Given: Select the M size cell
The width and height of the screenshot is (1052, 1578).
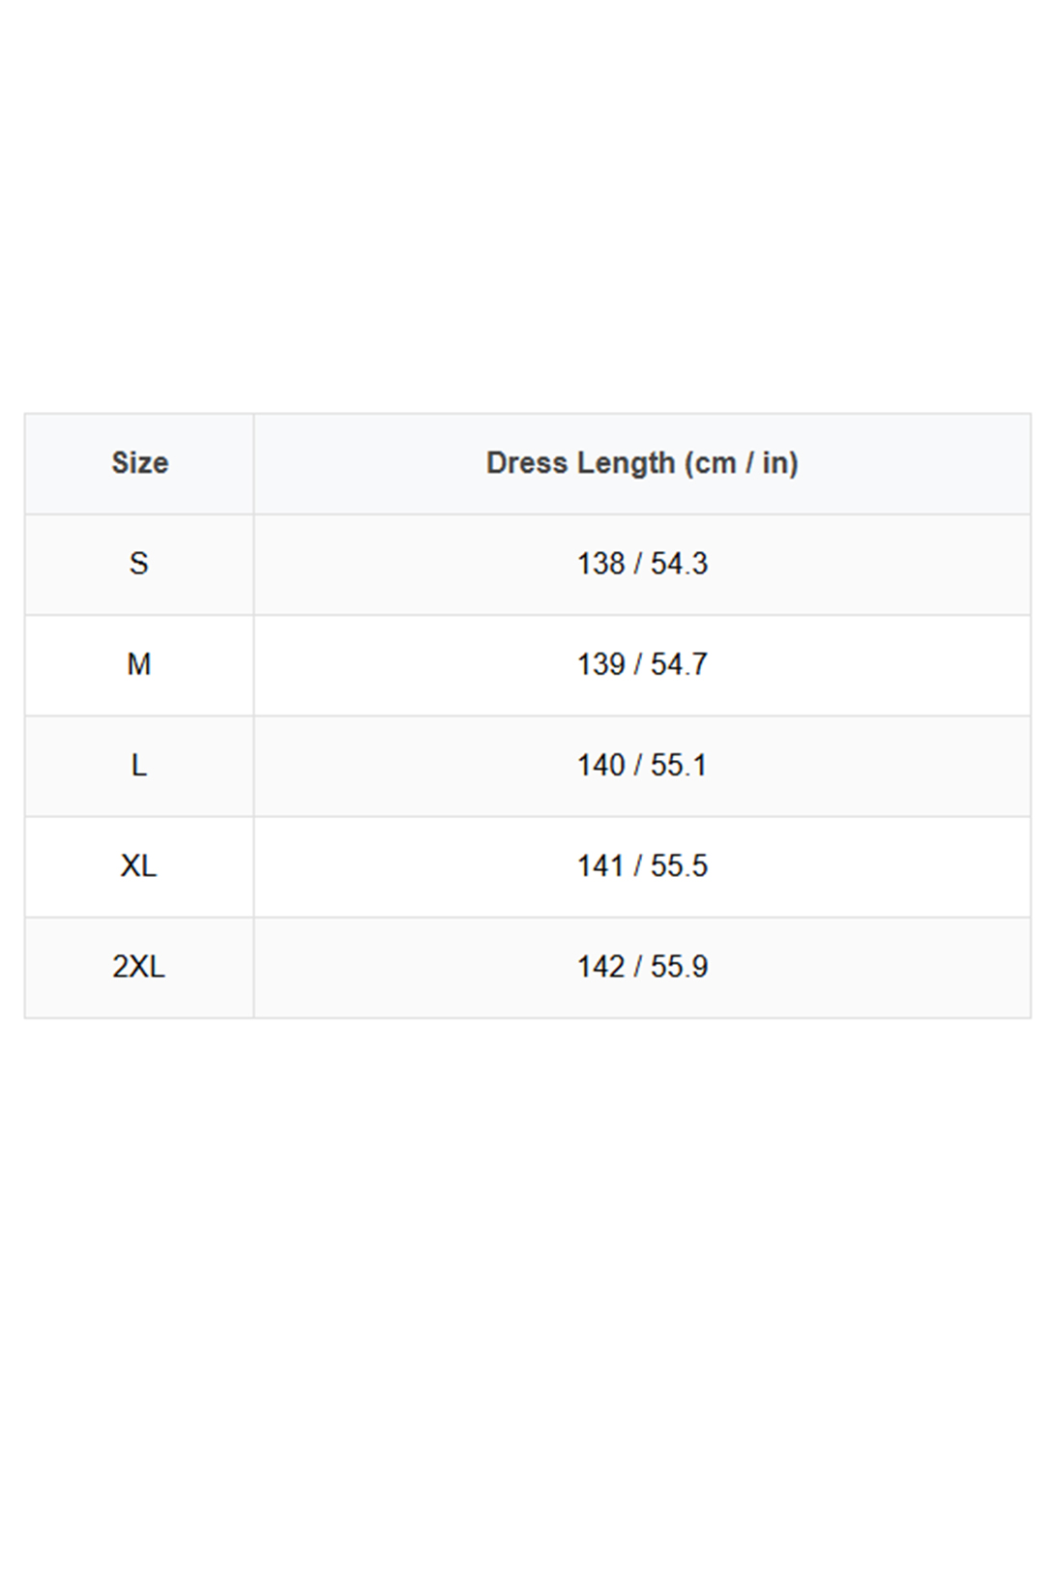Looking at the screenshot, I should pos(139,664).
